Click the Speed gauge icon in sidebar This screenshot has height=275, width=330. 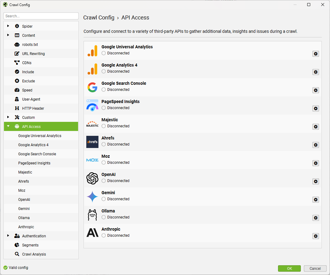pos(17,90)
